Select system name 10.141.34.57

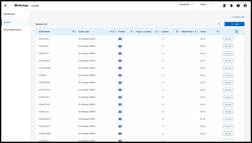[x=44, y=46]
